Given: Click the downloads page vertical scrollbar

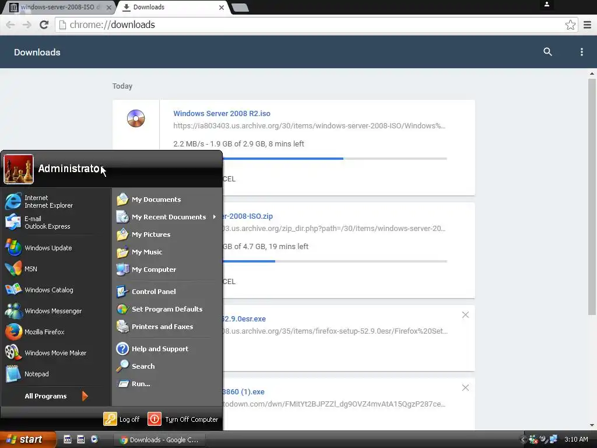Looking at the screenshot, I should pyautogui.click(x=592, y=197).
